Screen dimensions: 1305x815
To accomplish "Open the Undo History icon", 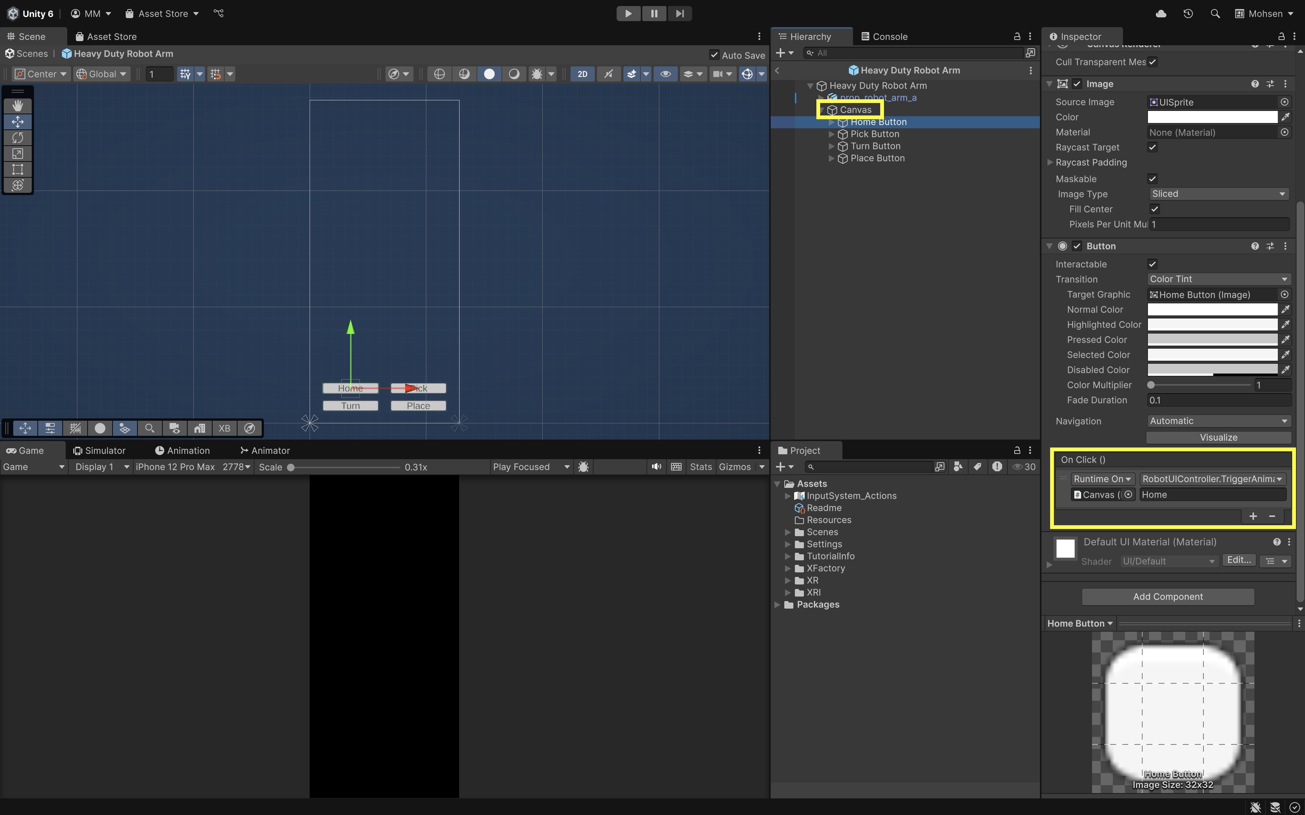I will tap(1188, 14).
